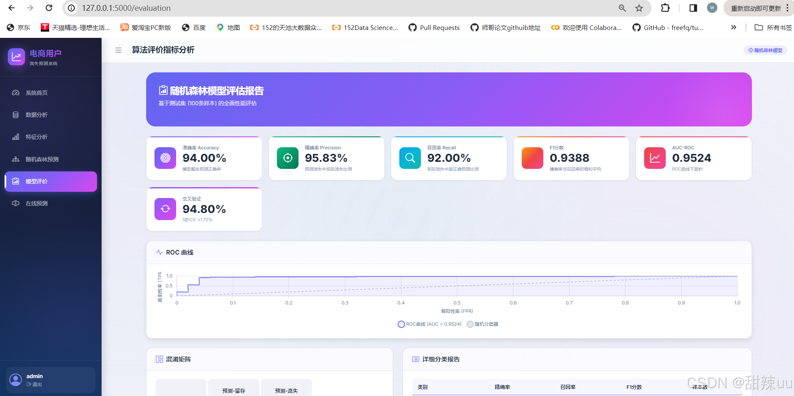Click the 精确率 table column header
Image resolution: width=794 pixels, height=396 pixels.
click(x=503, y=387)
